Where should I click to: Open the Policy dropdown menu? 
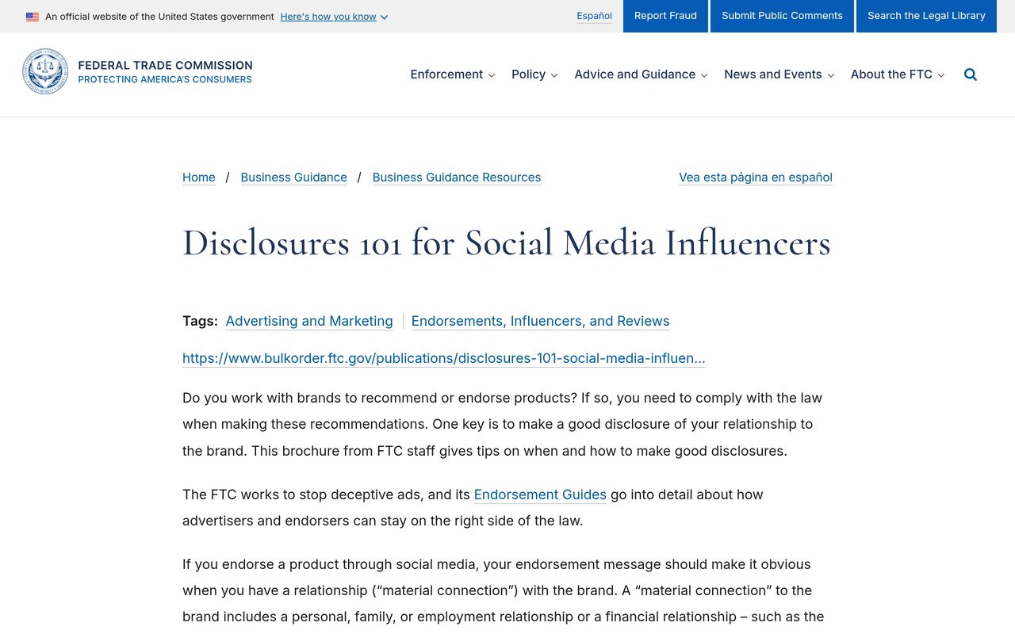[x=534, y=74]
